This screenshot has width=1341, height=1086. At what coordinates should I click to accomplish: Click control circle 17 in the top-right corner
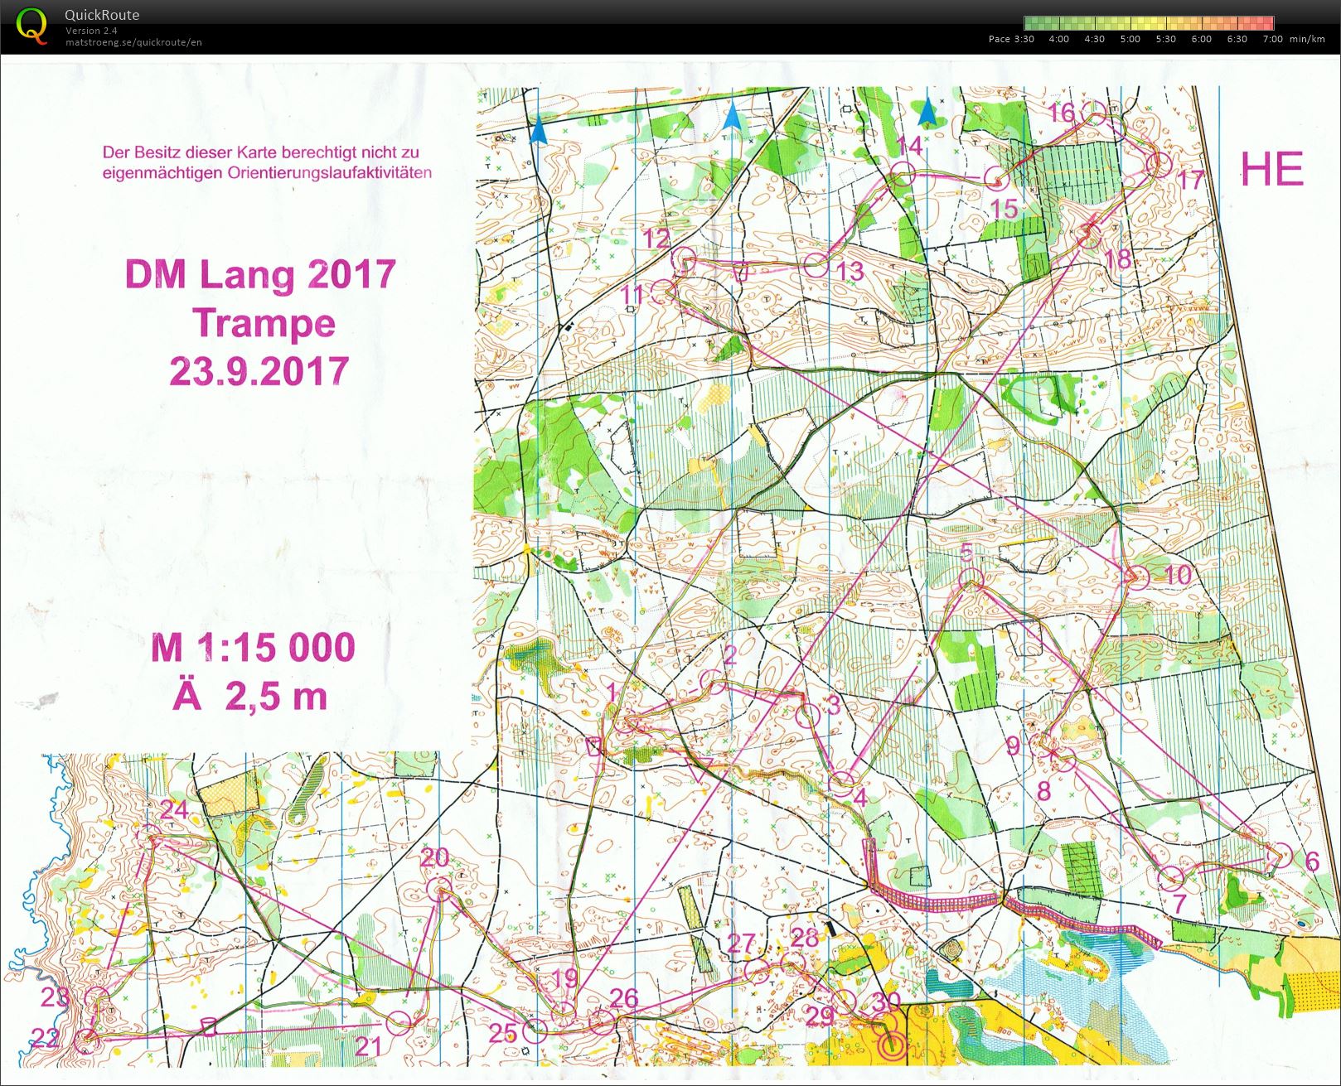(1158, 164)
